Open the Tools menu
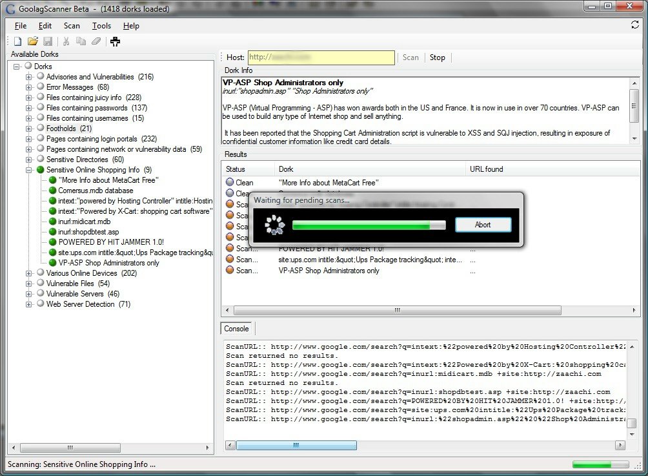Image resolution: width=648 pixels, height=476 pixels. pyautogui.click(x=102, y=26)
